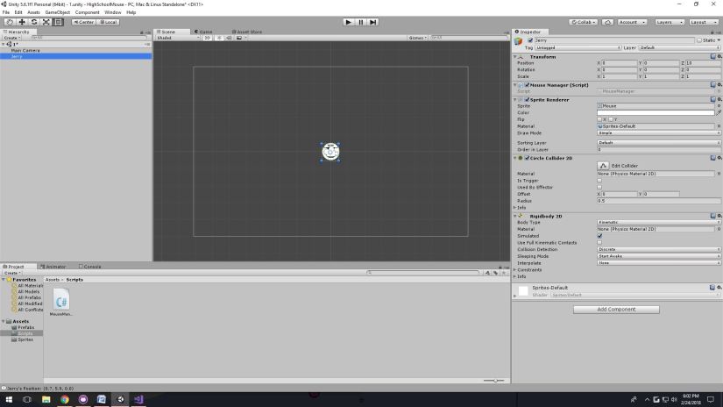
Task: Click the cloud services icon
Action: (608, 22)
